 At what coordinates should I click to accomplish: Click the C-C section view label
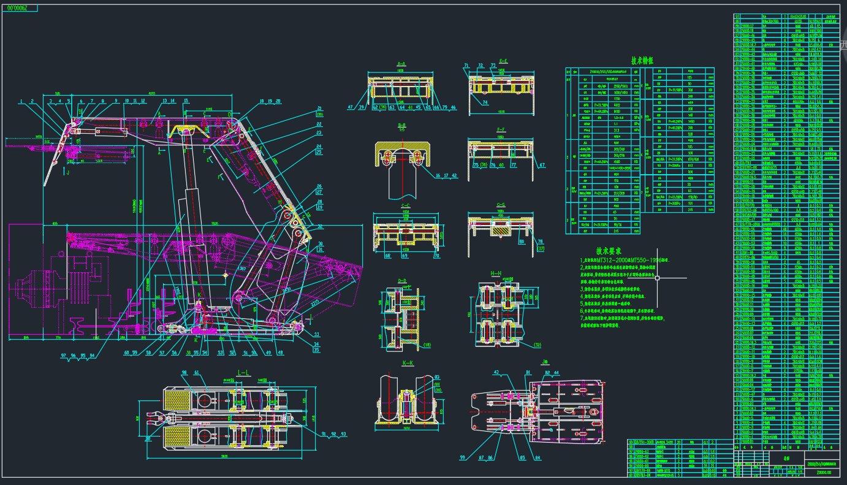tap(405, 205)
